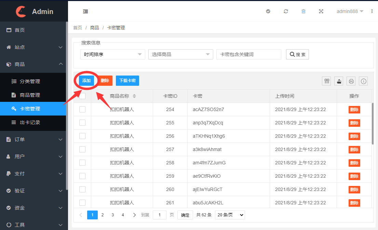Screen dimensions: 378x230
Task: Check the row with 卡密ID 258
Action: pyautogui.click(x=82, y=163)
